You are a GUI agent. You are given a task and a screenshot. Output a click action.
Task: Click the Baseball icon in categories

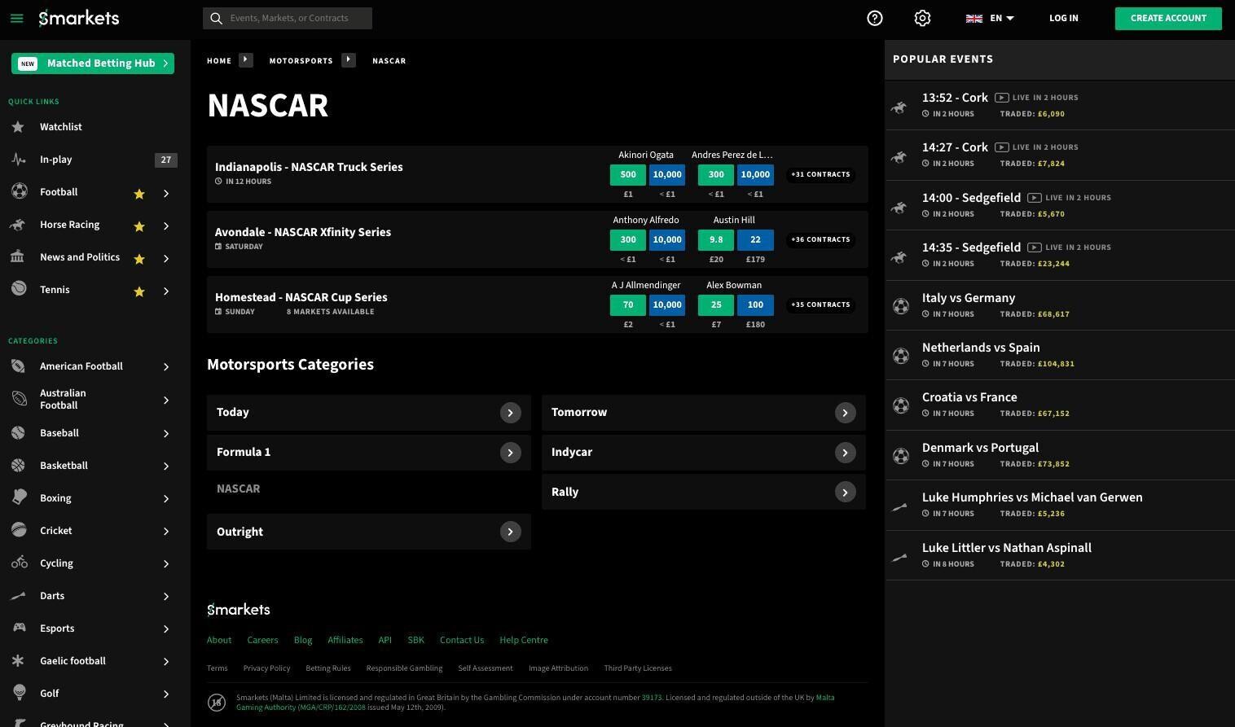coord(18,433)
